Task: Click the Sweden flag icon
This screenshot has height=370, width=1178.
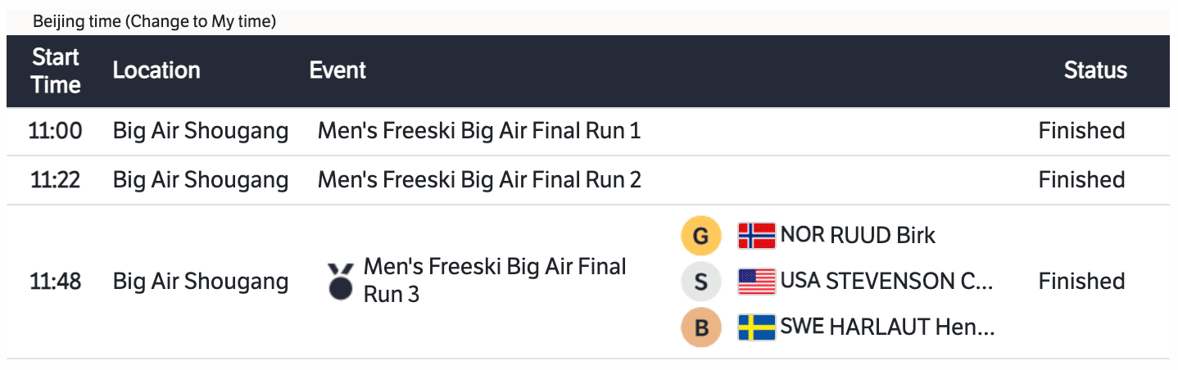Action: [756, 327]
